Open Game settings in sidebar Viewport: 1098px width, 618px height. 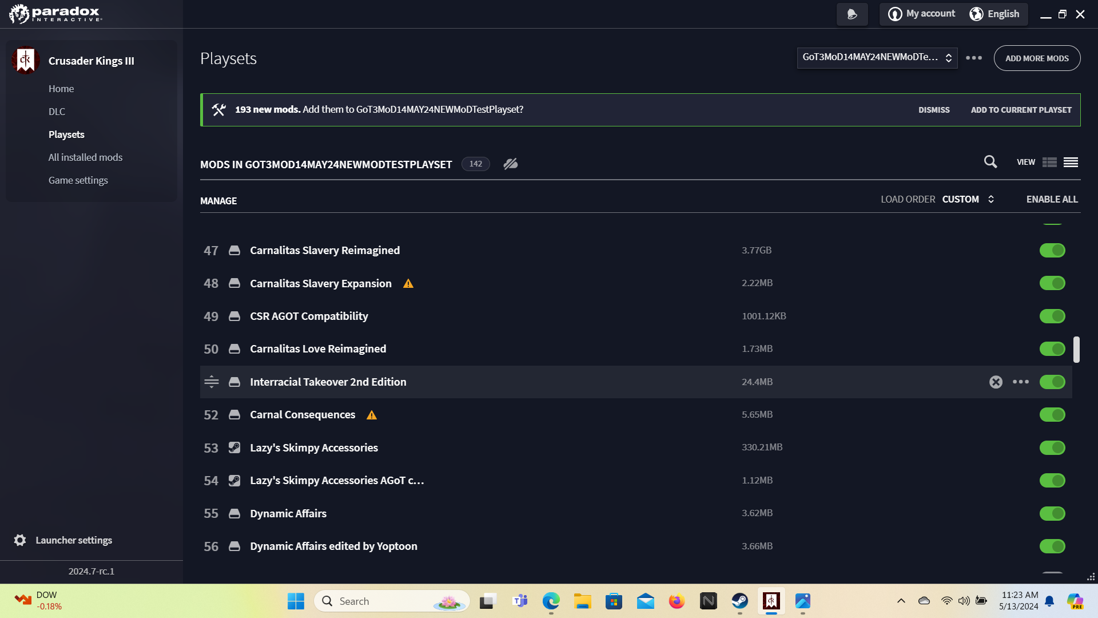pyautogui.click(x=78, y=180)
